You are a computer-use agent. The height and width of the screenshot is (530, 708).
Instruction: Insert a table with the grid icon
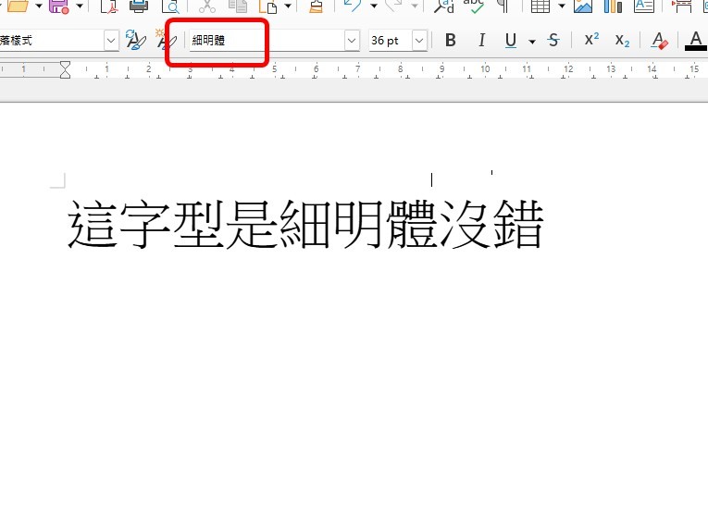[x=540, y=6]
